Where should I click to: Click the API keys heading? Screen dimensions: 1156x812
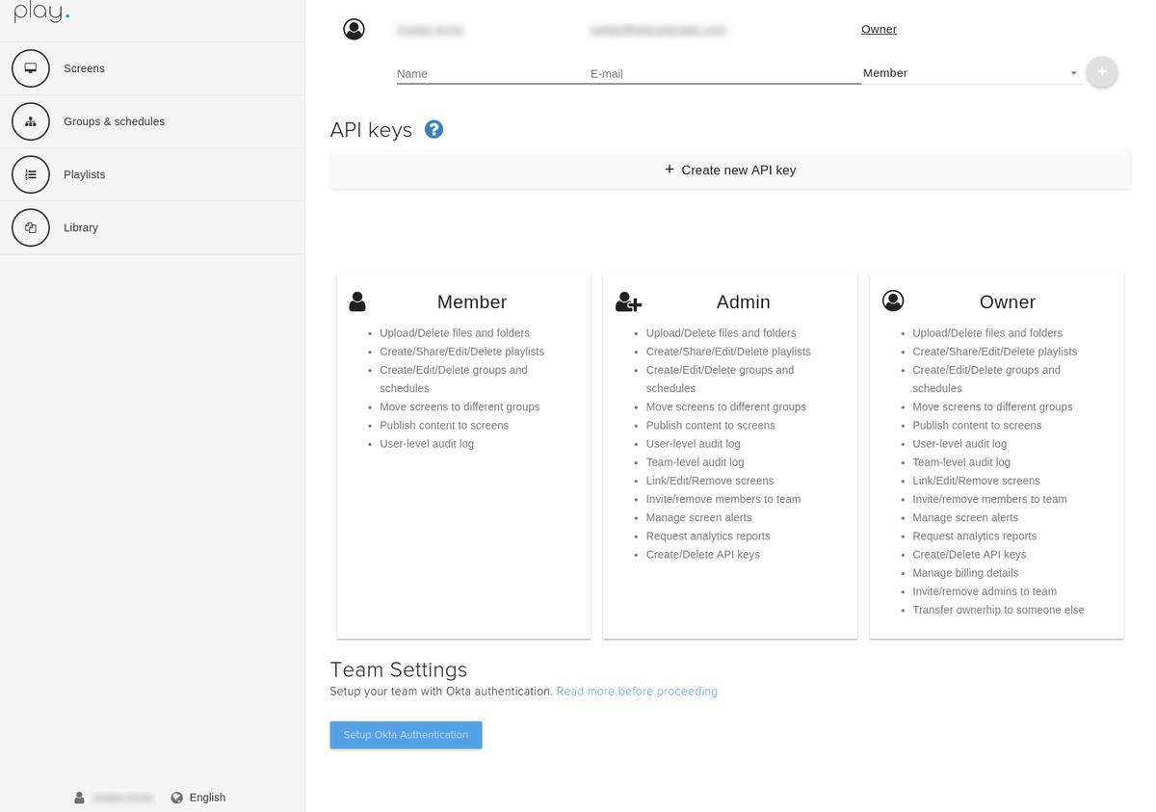371,130
